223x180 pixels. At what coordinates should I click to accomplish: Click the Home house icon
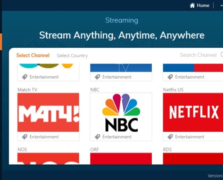[192, 5]
